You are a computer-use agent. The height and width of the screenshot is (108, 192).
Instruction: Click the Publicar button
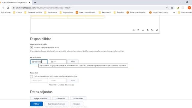[37, 104]
